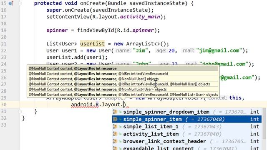Click fold end marker at line 31
Image resolution: width=267 pixels, height=150 pixels.
[x=20, y=111]
